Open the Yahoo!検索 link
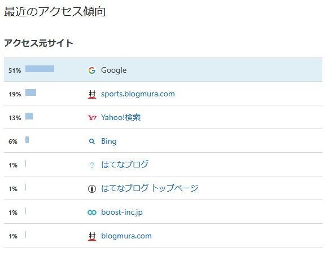Image resolution: width=328 pixels, height=270 pixels. pos(121,118)
